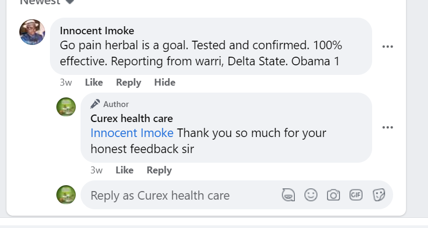
Task: Open options menu for Curex health care's reply
Action: point(388,127)
